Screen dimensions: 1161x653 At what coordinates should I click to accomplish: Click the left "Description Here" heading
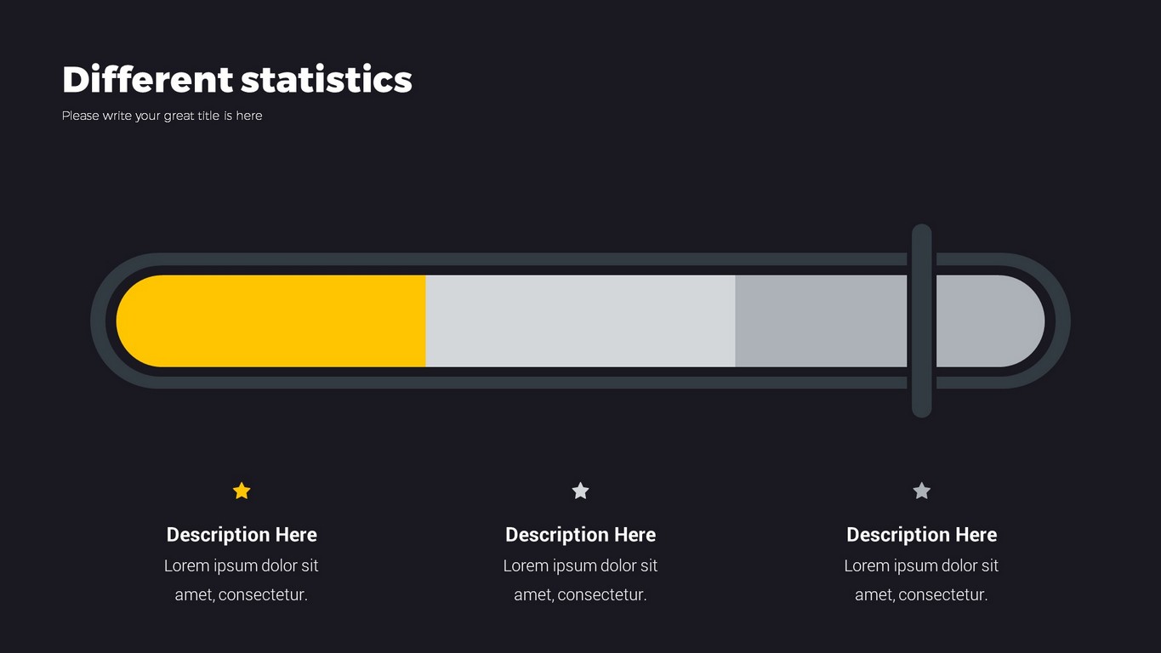point(242,535)
